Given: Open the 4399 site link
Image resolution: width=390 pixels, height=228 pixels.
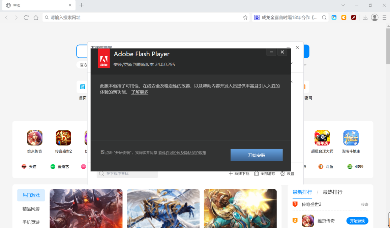Looking at the screenshot, I should click(355, 167).
